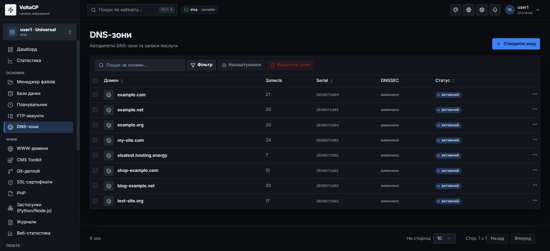Viewport: 550px width, 251px height.
Task: Open the Фільтр button
Action: [201, 65]
